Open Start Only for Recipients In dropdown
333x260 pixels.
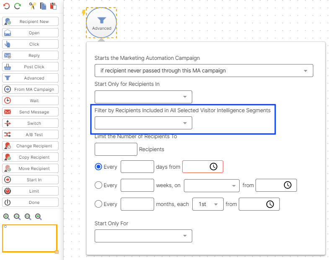coord(143,97)
